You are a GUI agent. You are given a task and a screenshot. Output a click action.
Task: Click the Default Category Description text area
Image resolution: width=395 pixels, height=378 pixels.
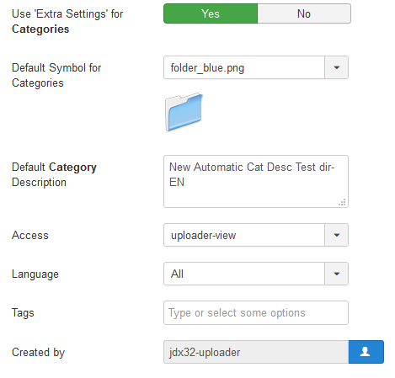point(256,181)
